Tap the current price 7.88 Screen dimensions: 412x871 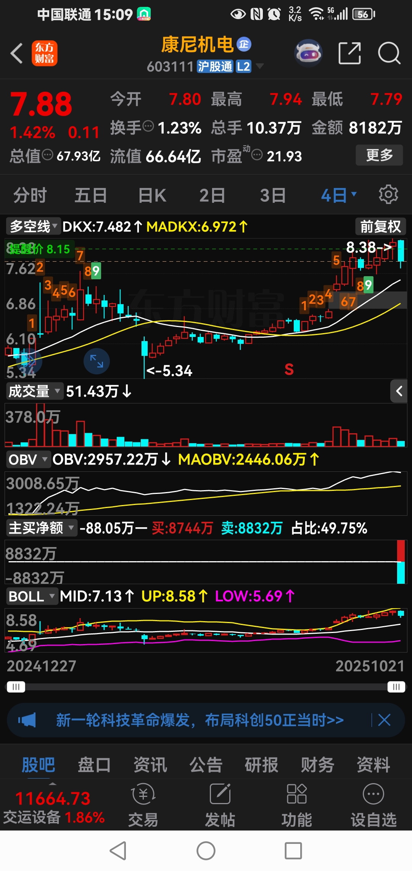(x=41, y=104)
